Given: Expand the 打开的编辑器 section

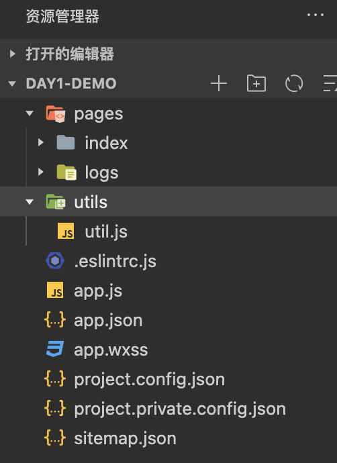Looking at the screenshot, I should pyautogui.click(x=12, y=54).
